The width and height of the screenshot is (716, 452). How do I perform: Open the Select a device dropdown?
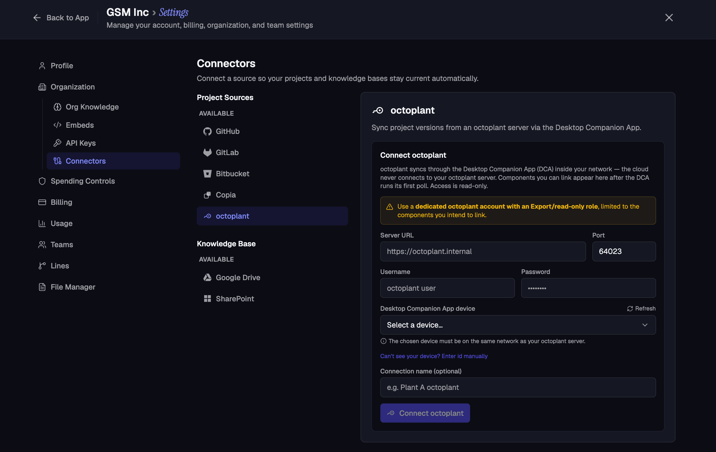[518, 325]
